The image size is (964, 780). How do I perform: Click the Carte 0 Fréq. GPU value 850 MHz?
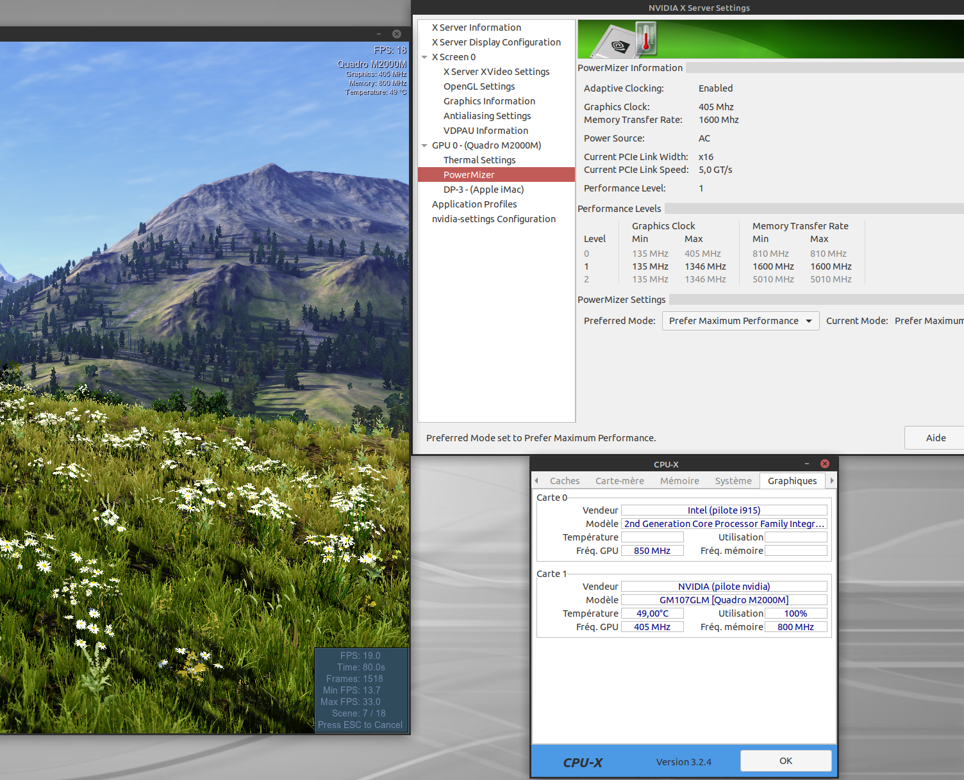[652, 551]
